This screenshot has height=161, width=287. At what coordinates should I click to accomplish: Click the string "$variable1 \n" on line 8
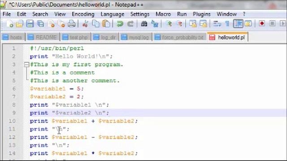pos(79,105)
